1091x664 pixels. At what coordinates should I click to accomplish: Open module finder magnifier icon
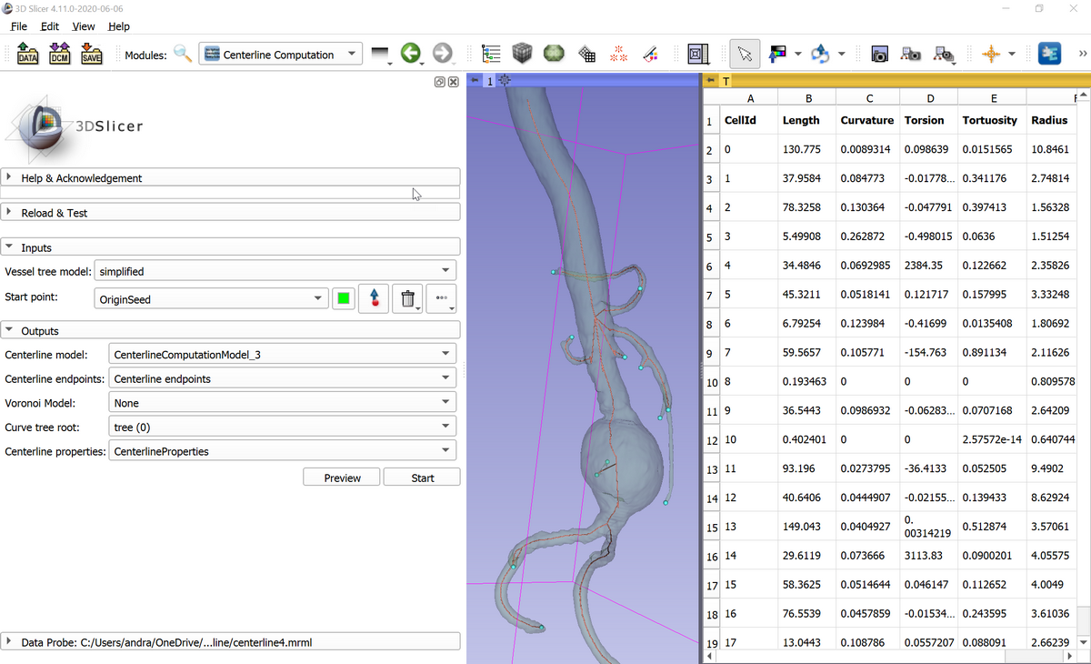(x=183, y=55)
